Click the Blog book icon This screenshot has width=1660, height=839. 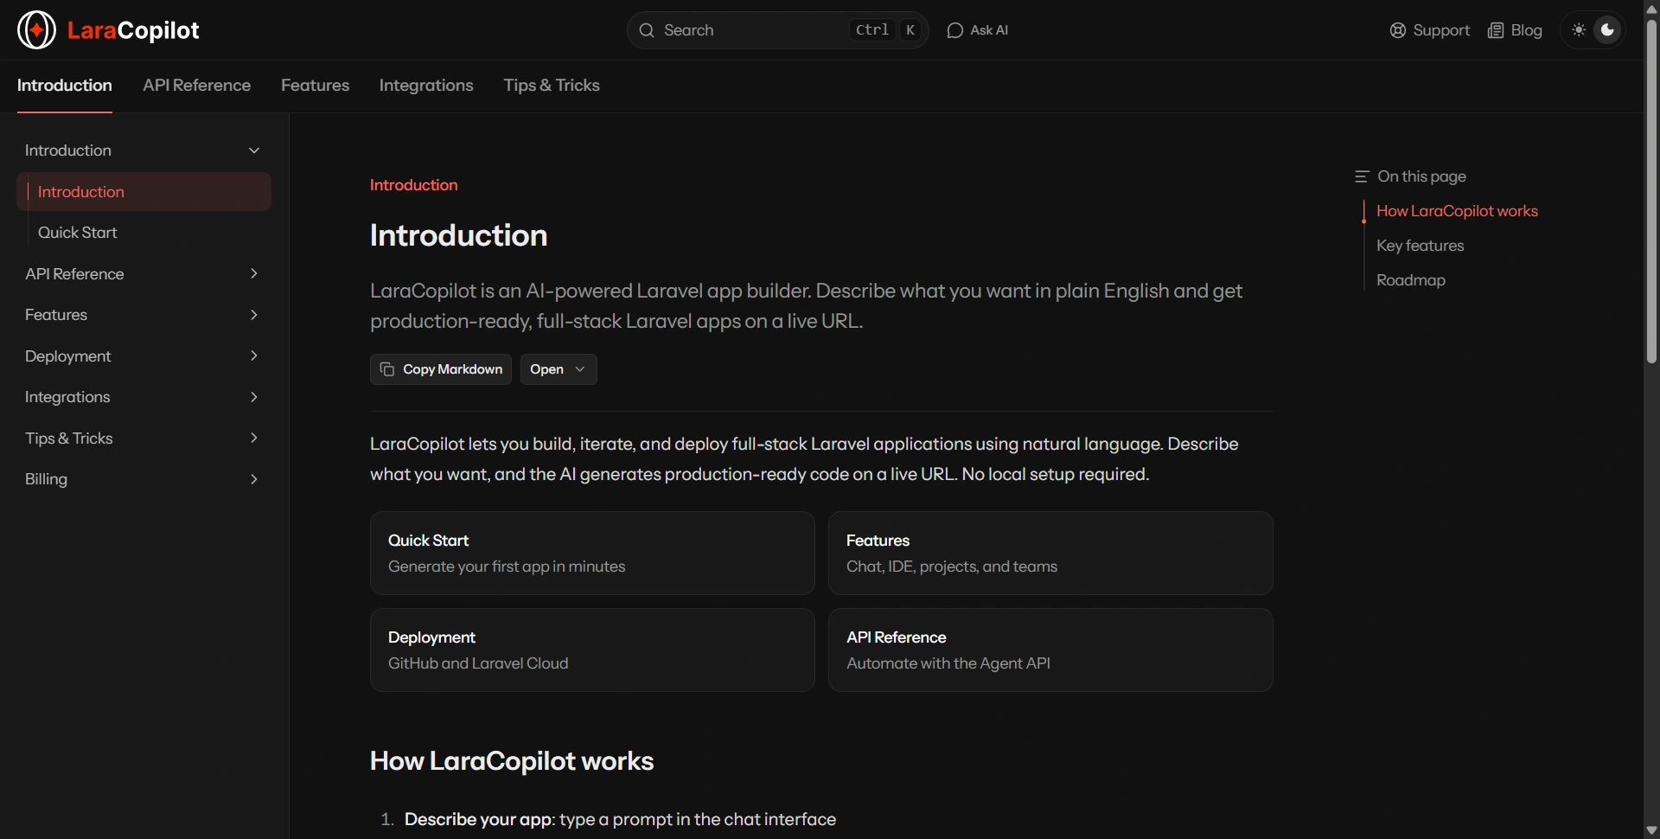coord(1495,30)
